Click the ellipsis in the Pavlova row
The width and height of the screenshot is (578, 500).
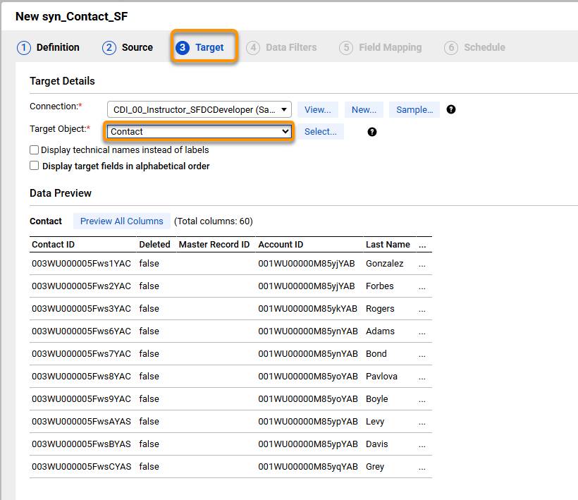422,377
